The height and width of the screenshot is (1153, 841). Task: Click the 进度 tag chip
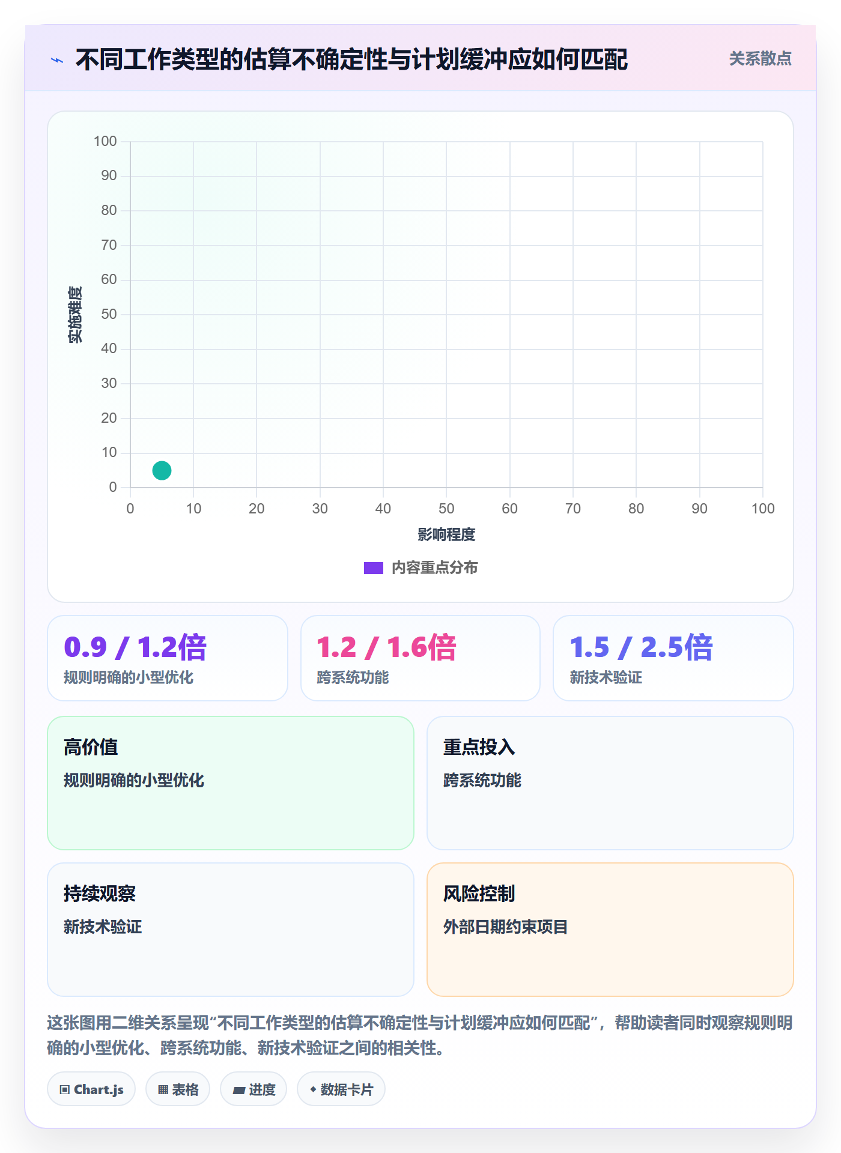254,1089
